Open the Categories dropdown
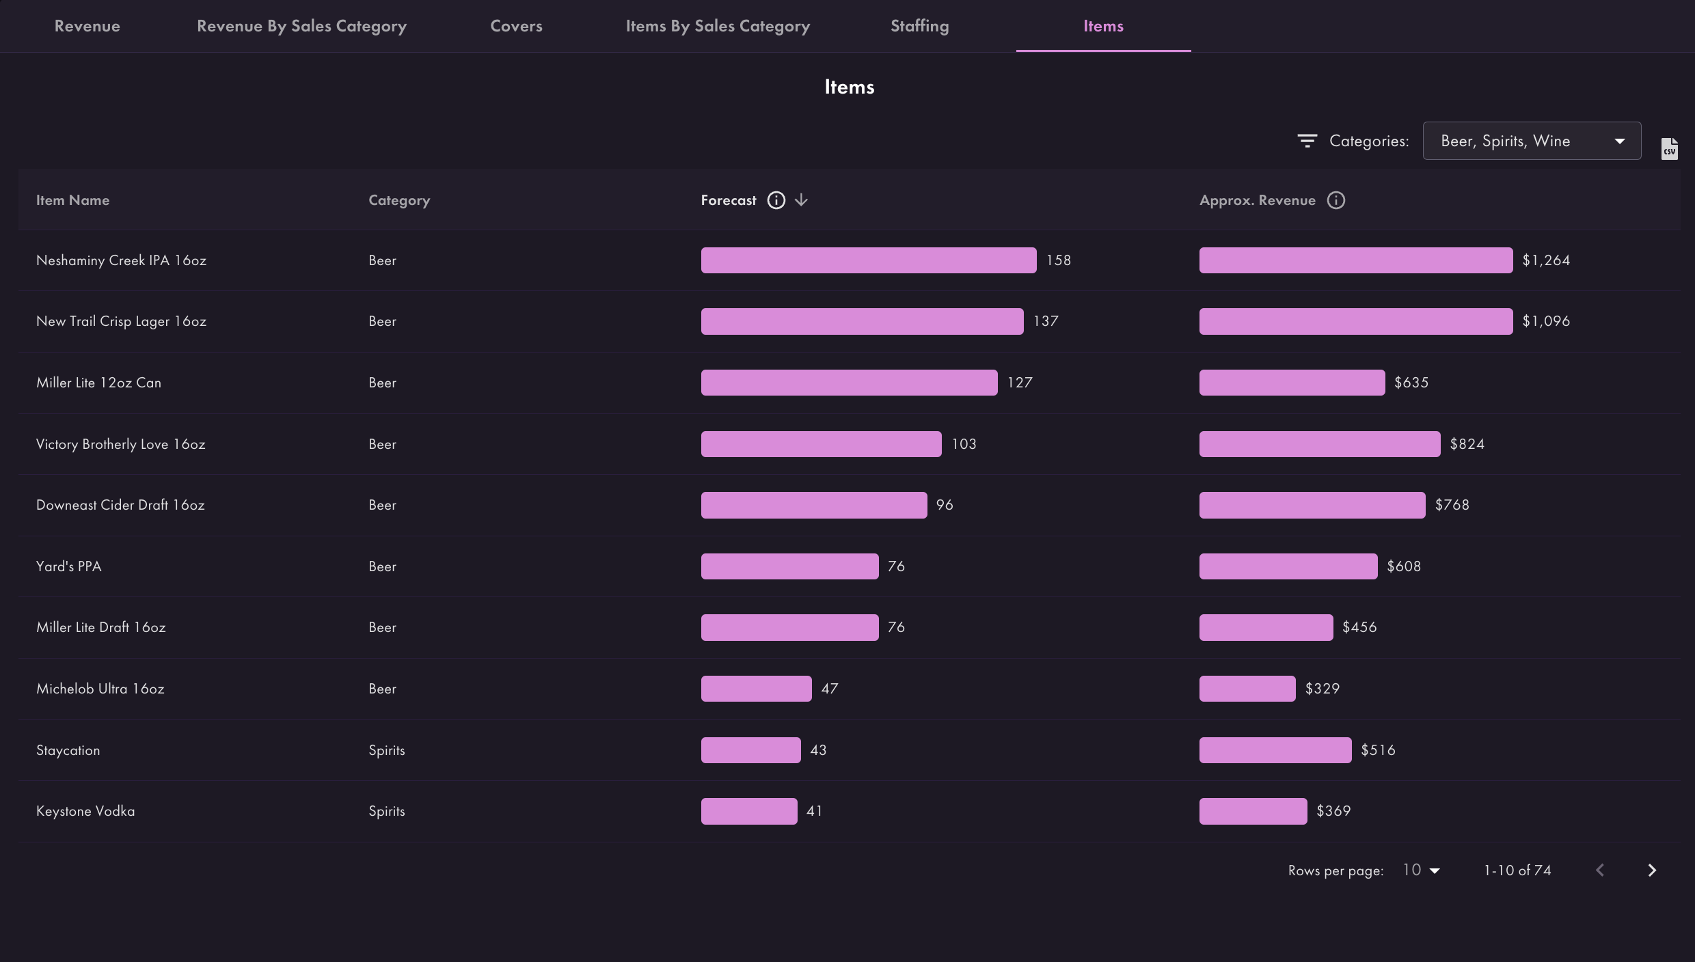Image resolution: width=1695 pixels, height=962 pixels. (1531, 141)
